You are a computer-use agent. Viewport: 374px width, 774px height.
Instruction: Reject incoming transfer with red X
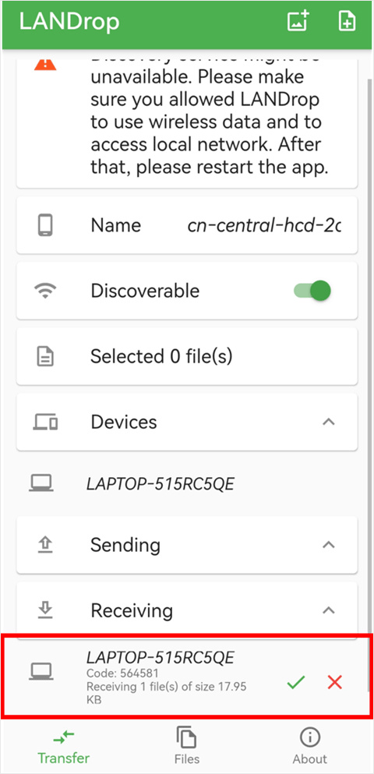coord(334,682)
